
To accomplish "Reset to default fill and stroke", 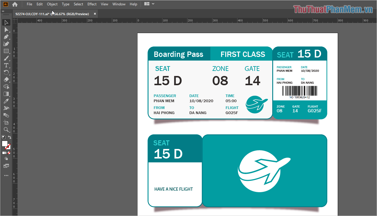I will [3, 137].
